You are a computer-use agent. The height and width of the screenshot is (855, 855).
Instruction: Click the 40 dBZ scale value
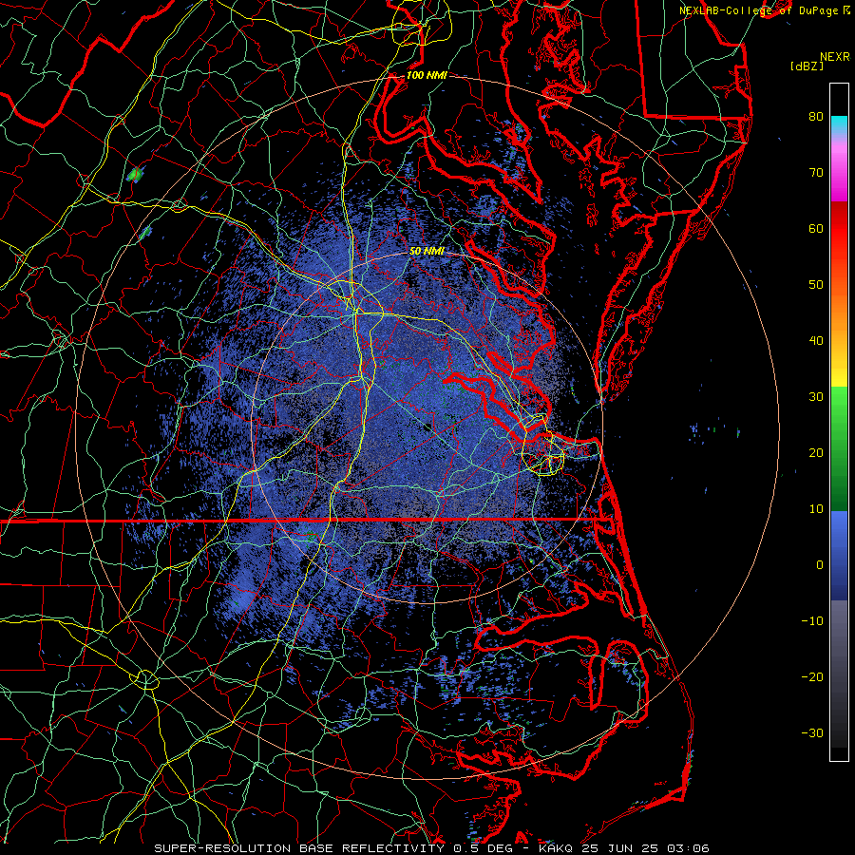click(x=816, y=341)
